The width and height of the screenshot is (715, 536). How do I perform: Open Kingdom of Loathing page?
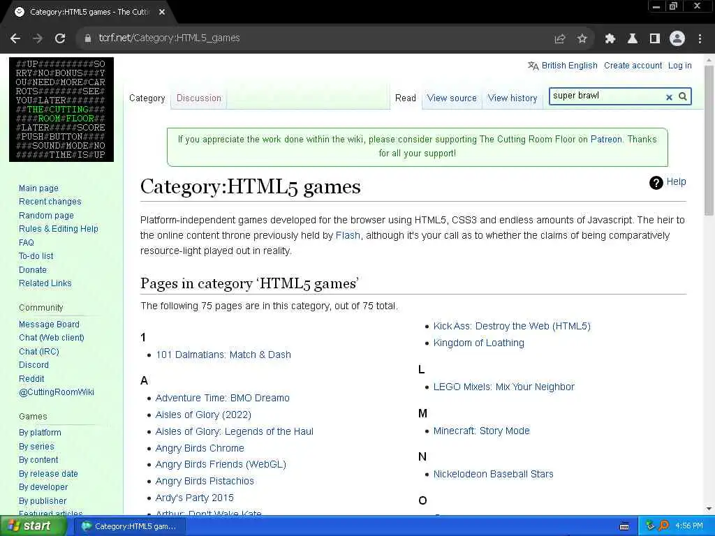pos(479,343)
